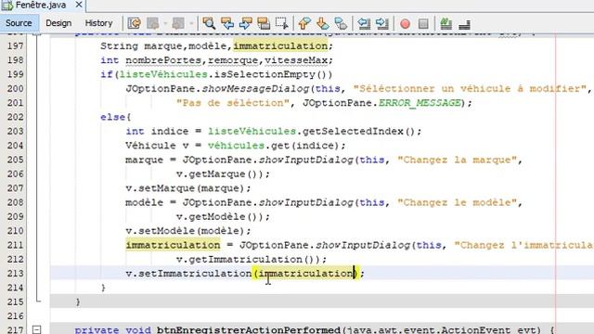Click nombrePortes variable on line 198
594x334 pixels.
pos(163,60)
